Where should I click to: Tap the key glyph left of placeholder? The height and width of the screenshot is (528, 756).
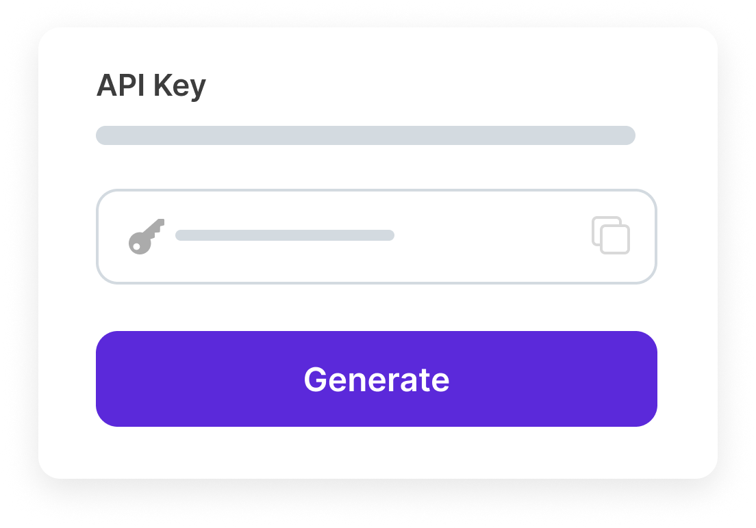click(x=146, y=236)
